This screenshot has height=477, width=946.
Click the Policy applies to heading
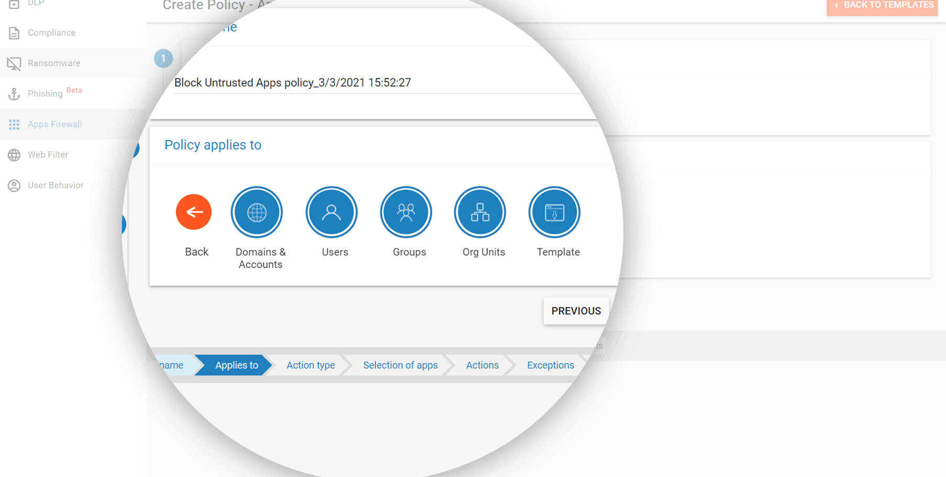[x=213, y=145]
